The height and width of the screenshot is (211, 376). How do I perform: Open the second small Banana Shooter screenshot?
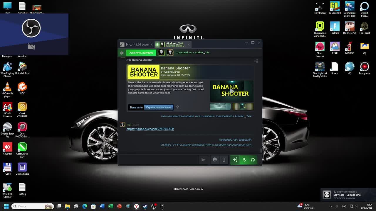pos(243,107)
